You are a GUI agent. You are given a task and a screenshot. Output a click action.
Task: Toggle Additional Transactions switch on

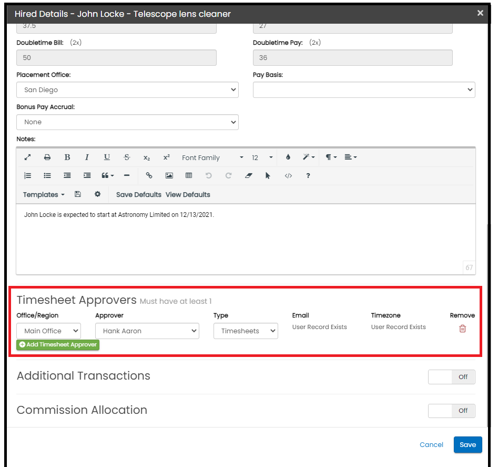tap(451, 377)
